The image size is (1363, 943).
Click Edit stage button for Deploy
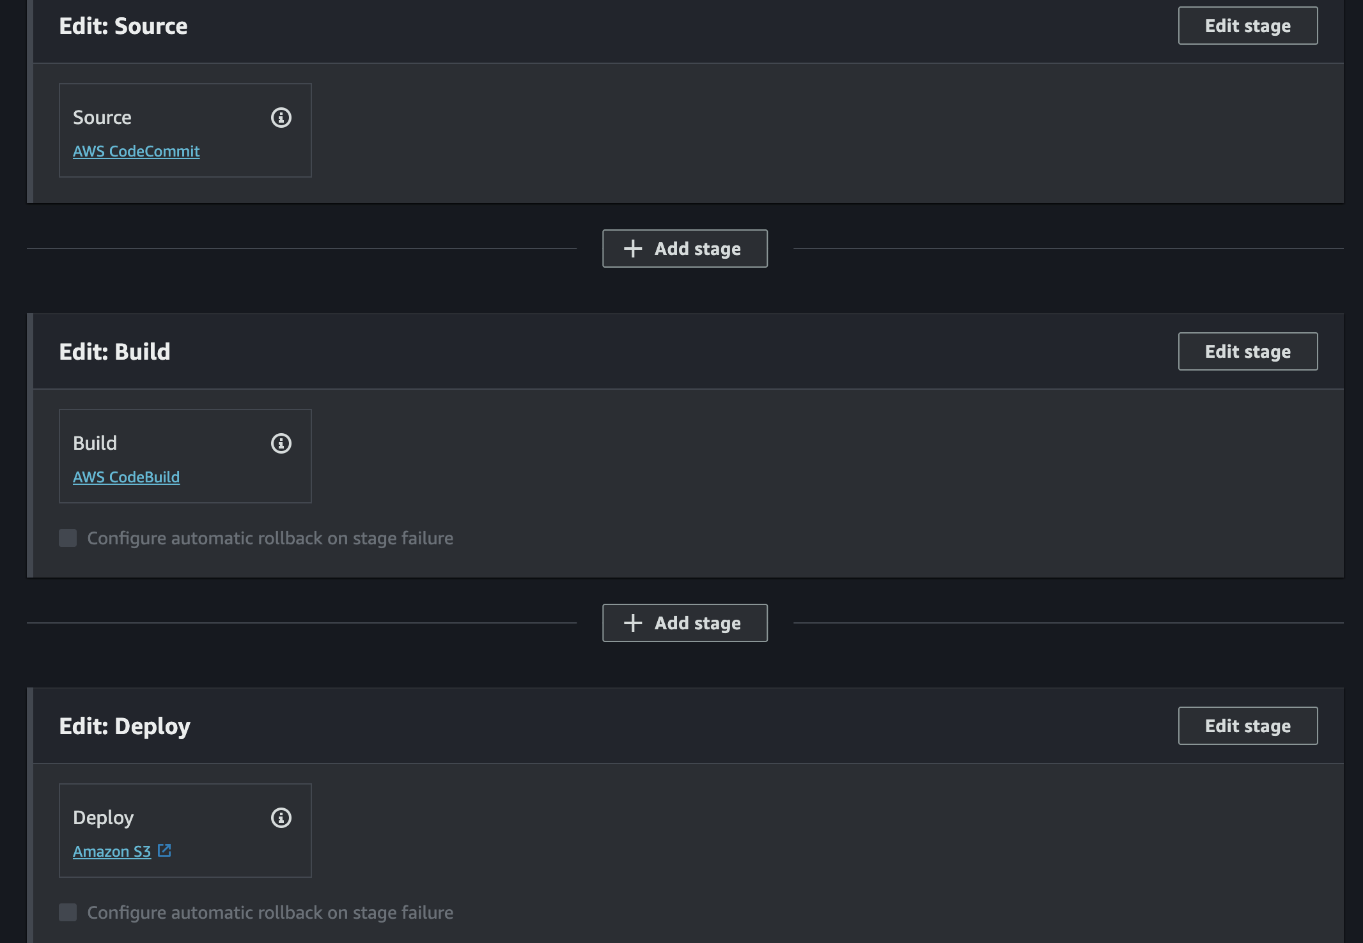click(x=1247, y=726)
